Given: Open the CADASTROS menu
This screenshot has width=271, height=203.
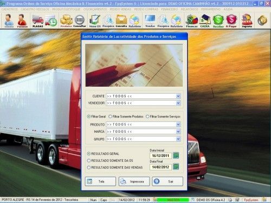Looking at the screenshot, I should pos(10,9).
